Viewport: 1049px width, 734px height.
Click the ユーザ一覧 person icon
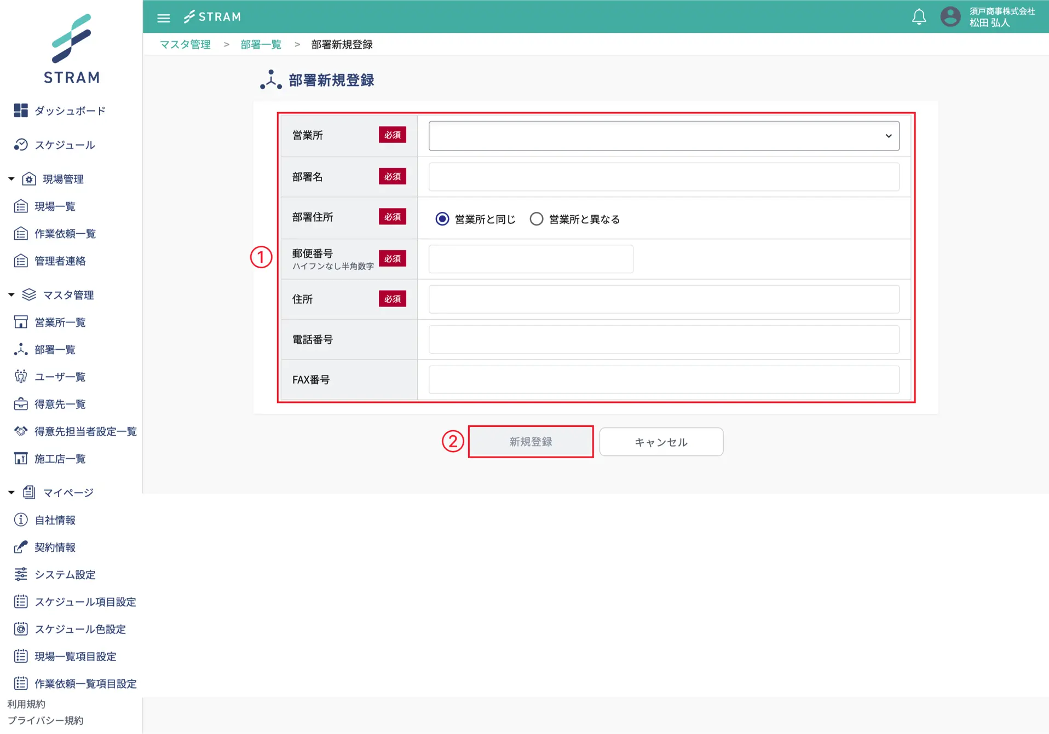(x=21, y=377)
